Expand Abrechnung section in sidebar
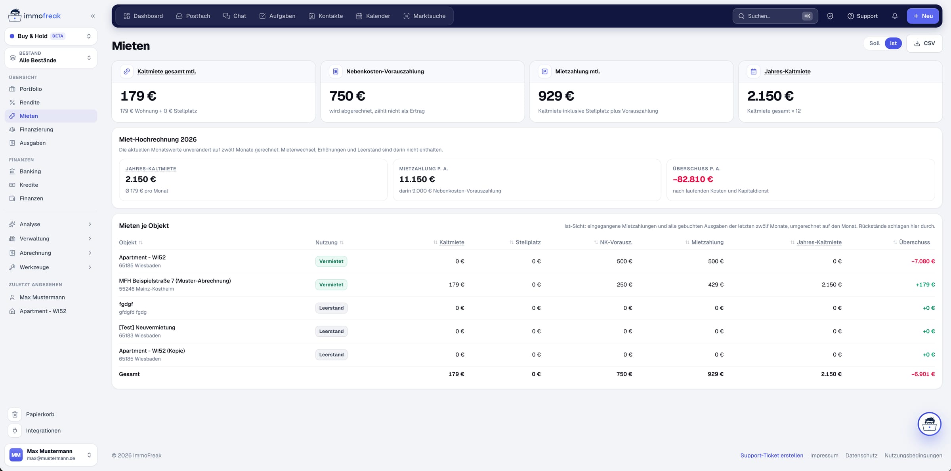Viewport: 951px width, 471px height. coord(51,253)
